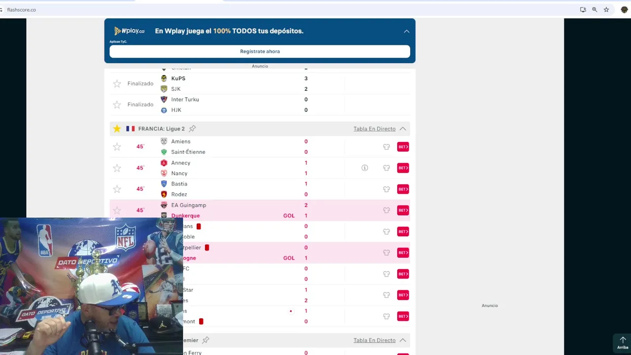
Task: Open lineups shirt icon for EA Guingamp match
Action: (x=386, y=211)
